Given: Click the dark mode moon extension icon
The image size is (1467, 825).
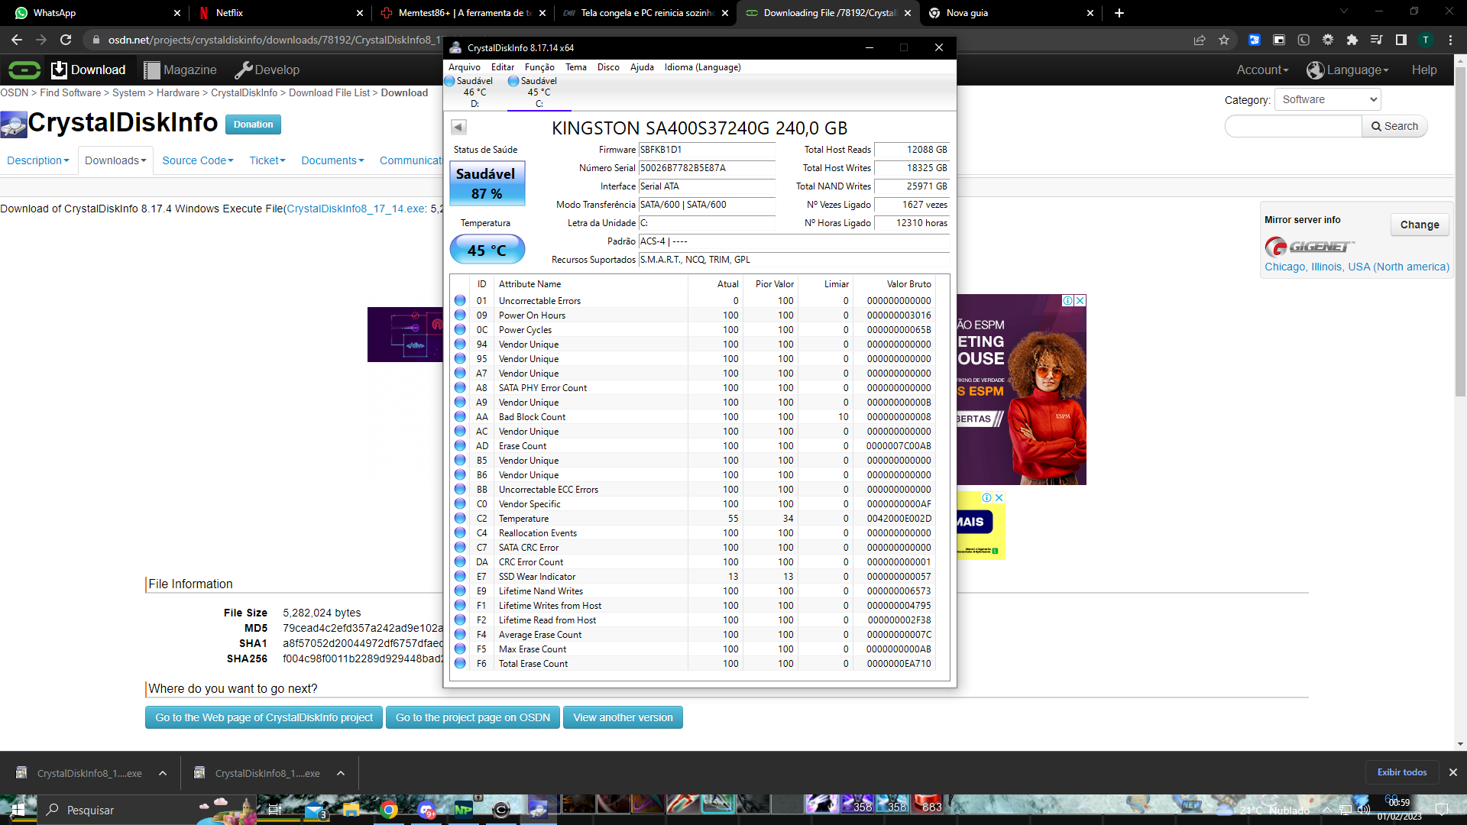Looking at the screenshot, I should tap(1303, 40).
